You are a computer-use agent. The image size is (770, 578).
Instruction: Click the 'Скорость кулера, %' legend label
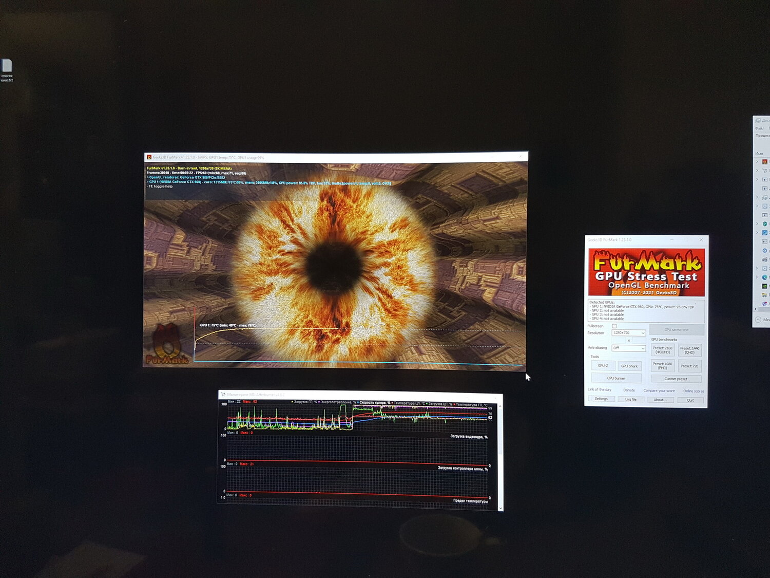[375, 403]
